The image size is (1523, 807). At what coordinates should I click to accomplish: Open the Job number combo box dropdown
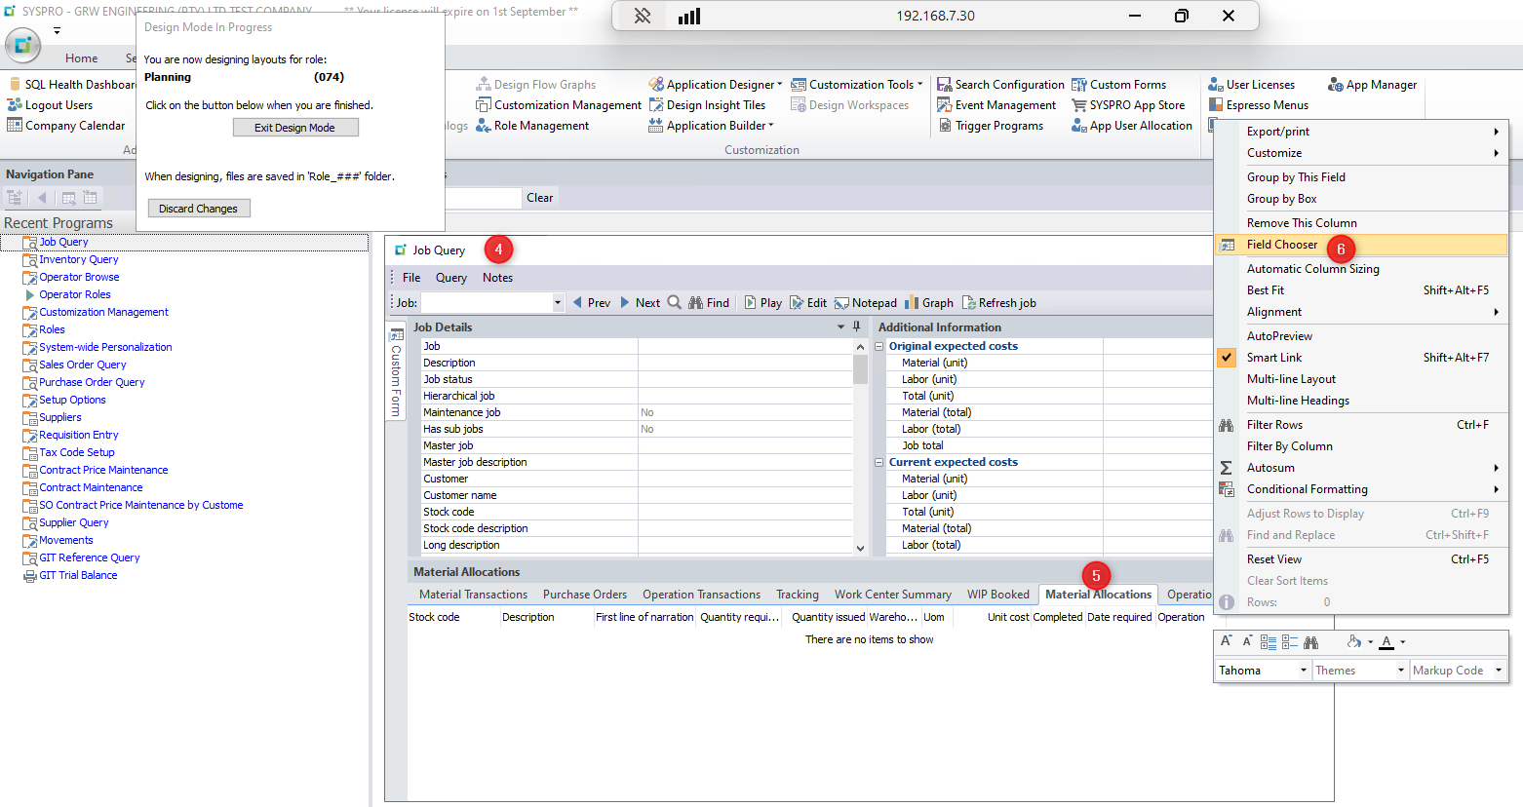(558, 303)
